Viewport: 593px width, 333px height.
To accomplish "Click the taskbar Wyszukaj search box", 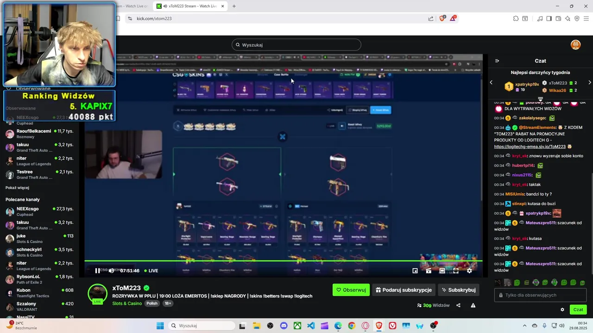I will (x=201, y=326).
